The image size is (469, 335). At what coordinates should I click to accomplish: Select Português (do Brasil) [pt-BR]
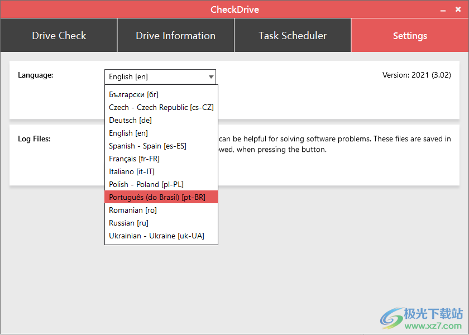pos(161,198)
